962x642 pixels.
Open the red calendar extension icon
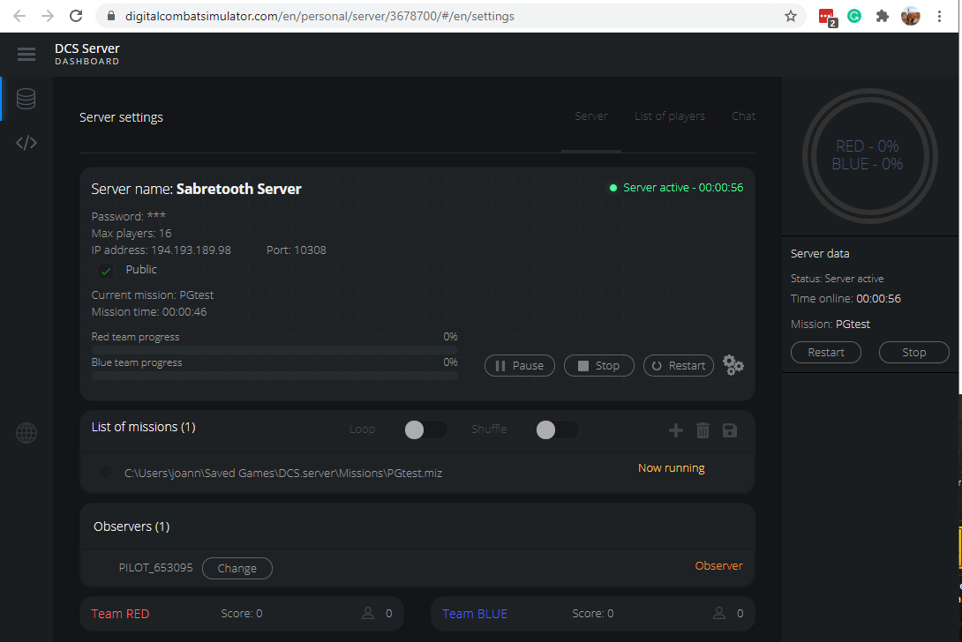827,17
